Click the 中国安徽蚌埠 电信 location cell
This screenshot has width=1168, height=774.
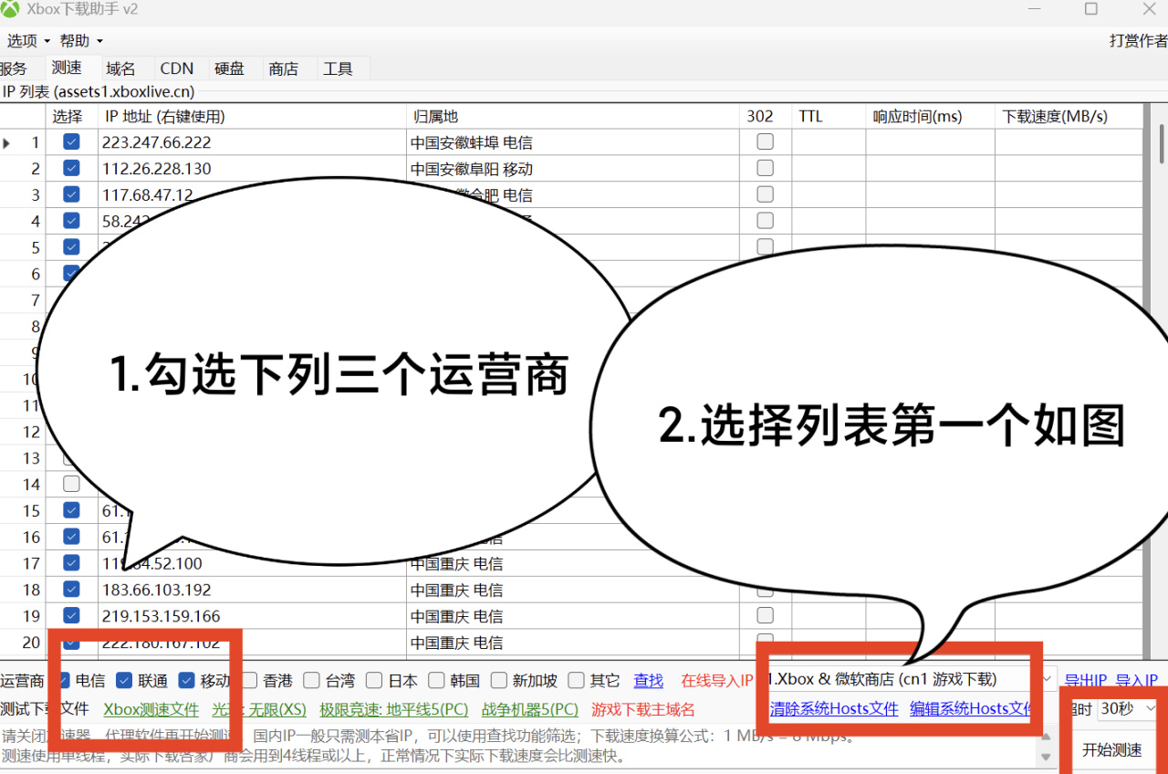(x=571, y=142)
